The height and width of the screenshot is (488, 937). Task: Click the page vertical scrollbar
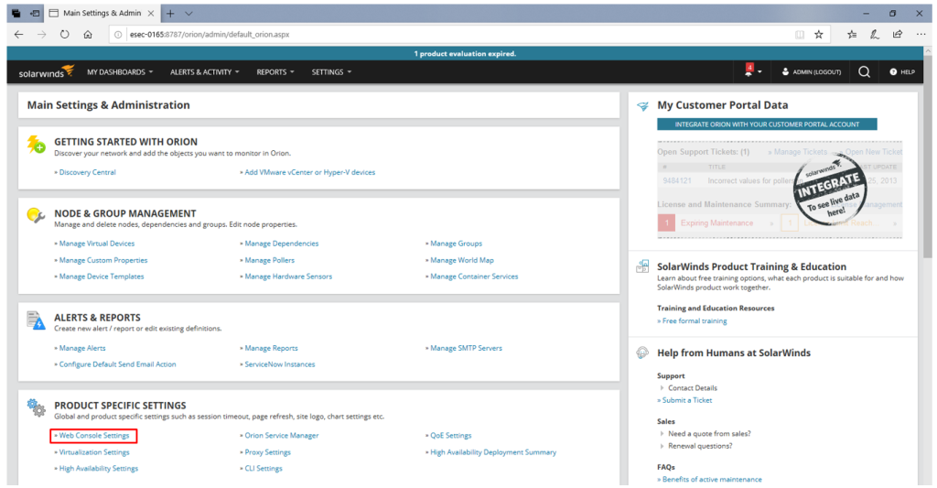[928, 157]
